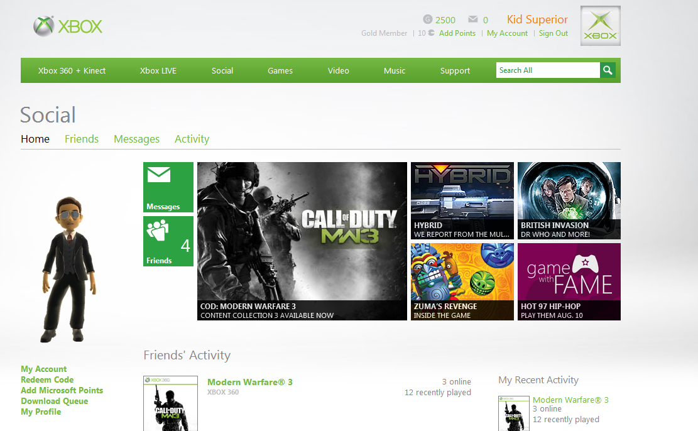The height and width of the screenshot is (431, 698).
Task: Open the Xbox 360 + Kinect menu
Action: [x=72, y=70]
